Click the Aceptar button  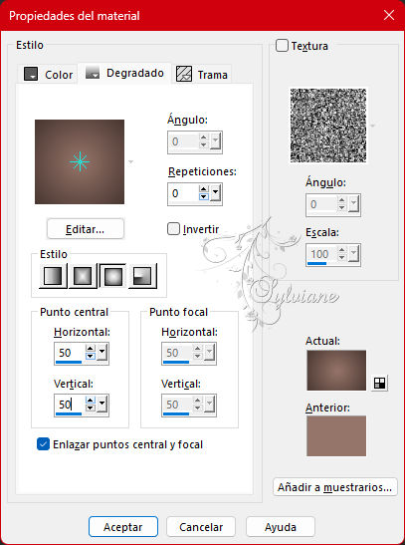click(x=123, y=527)
